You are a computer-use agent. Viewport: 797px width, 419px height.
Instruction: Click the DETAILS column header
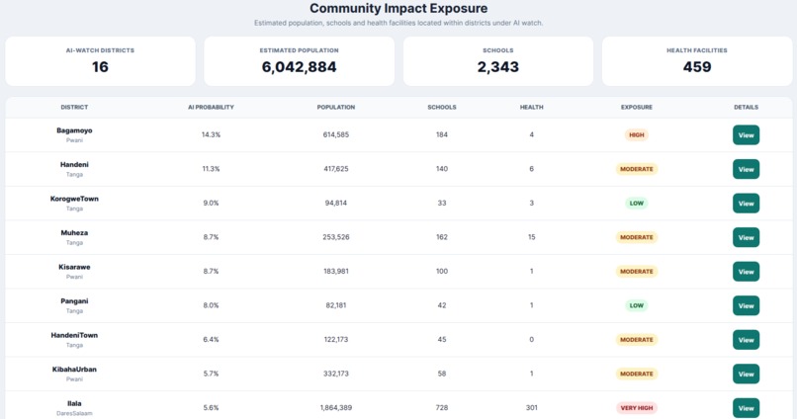[x=746, y=107]
